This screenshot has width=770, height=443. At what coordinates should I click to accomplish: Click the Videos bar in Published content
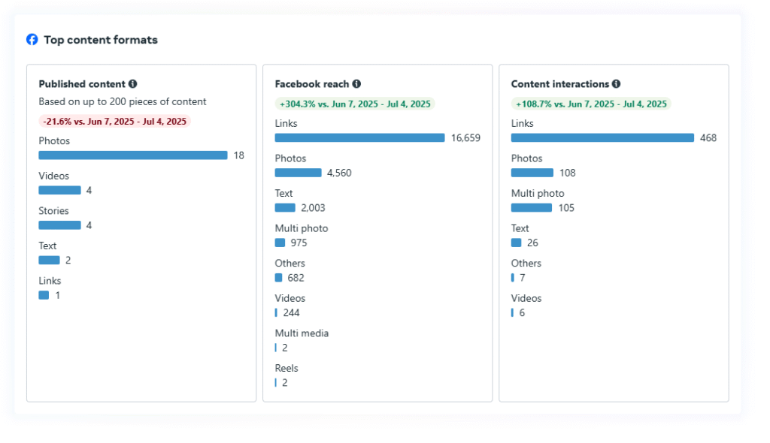tap(59, 191)
